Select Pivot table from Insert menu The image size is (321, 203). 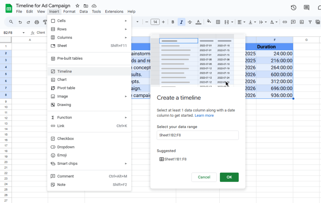pyautogui.click(x=66, y=88)
